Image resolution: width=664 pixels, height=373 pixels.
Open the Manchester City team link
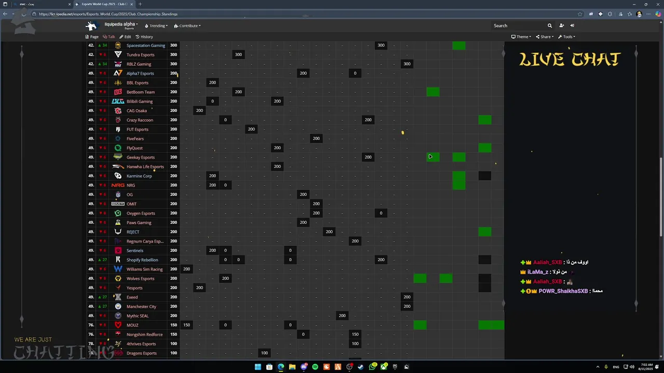click(141, 306)
